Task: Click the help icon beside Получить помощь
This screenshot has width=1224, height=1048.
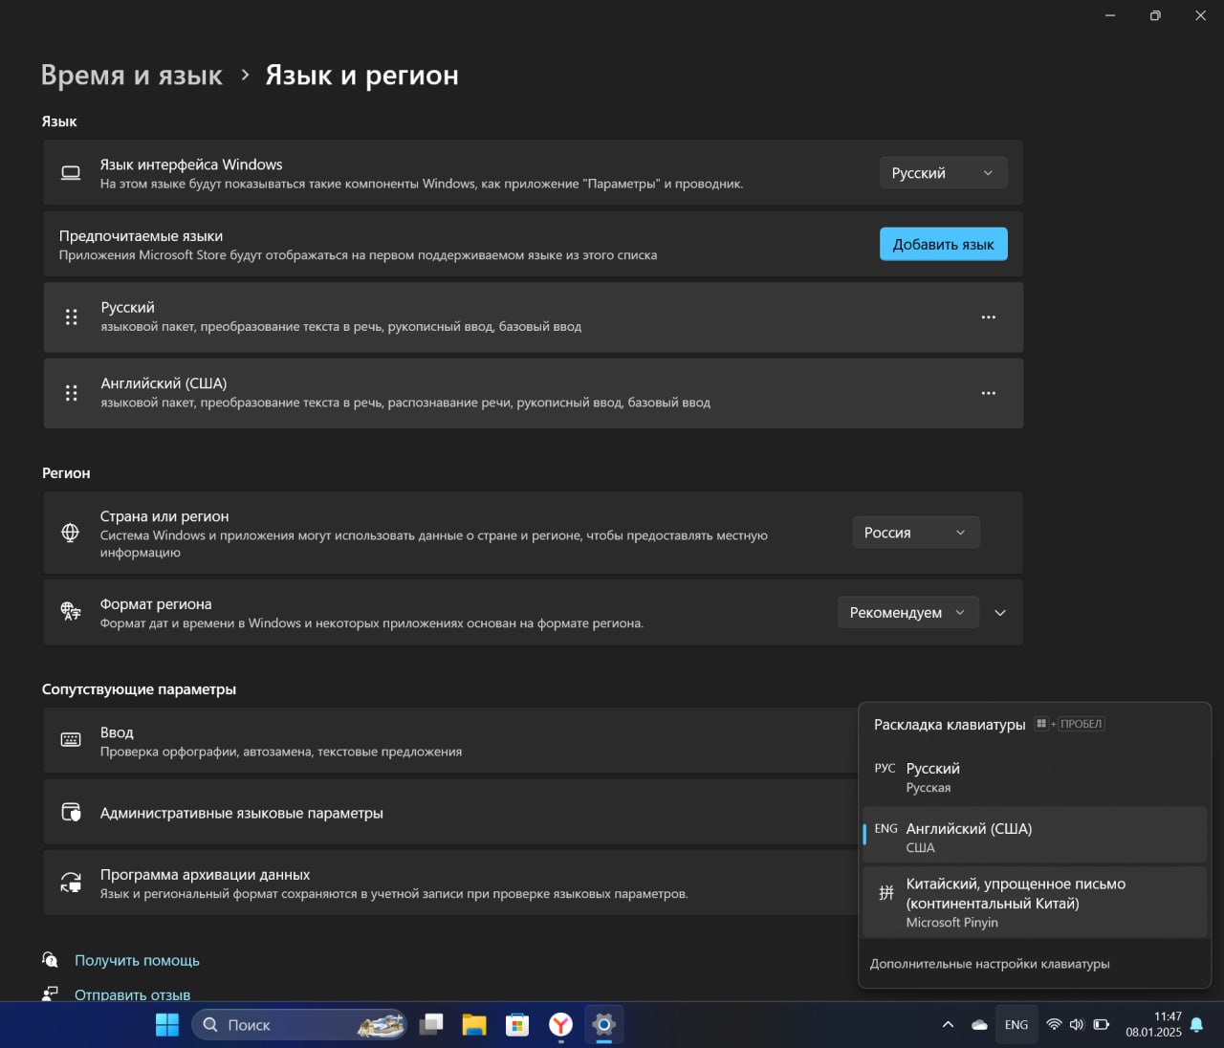Action: (x=51, y=959)
